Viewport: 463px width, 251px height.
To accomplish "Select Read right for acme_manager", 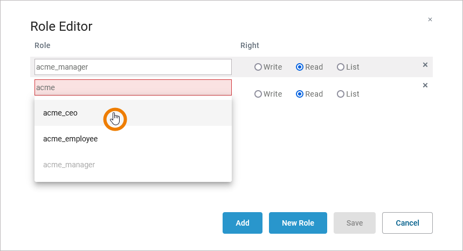I will [x=300, y=67].
